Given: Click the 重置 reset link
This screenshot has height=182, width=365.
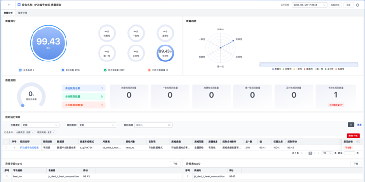Looking at the screenshot, I should click(x=359, y=125).
